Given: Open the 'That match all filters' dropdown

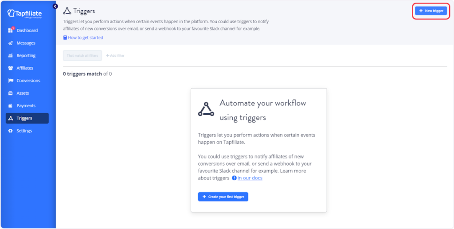Looking at the screenshot, I should (82, 55).
